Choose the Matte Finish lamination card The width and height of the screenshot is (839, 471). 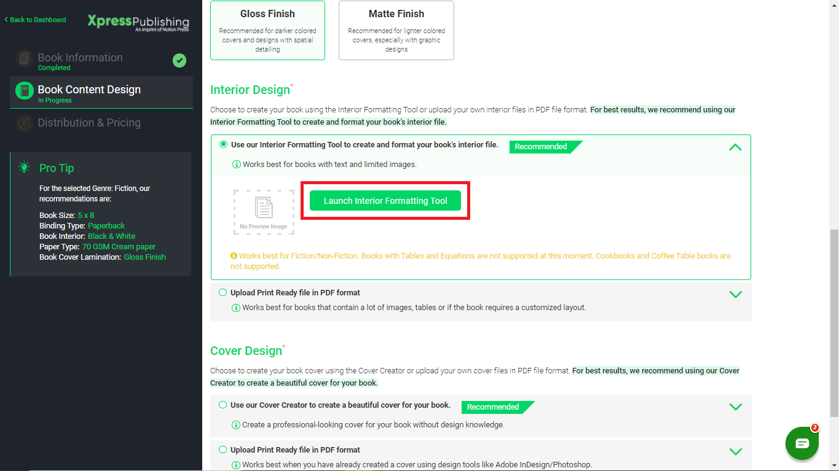(x=396, y=30)
